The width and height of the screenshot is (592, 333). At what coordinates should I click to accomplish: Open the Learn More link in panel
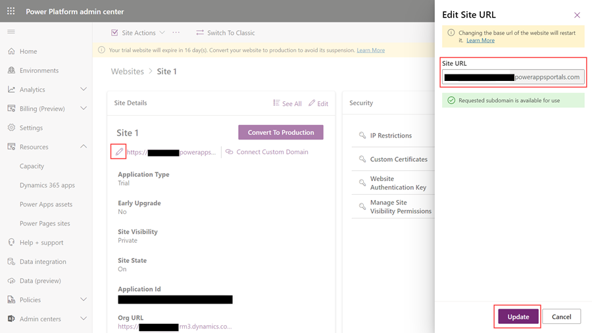point(480,41)
